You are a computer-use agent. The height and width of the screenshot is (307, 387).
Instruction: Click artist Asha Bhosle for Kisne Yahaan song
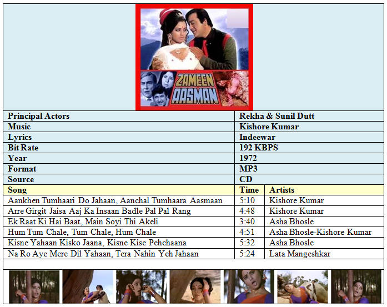291,243
